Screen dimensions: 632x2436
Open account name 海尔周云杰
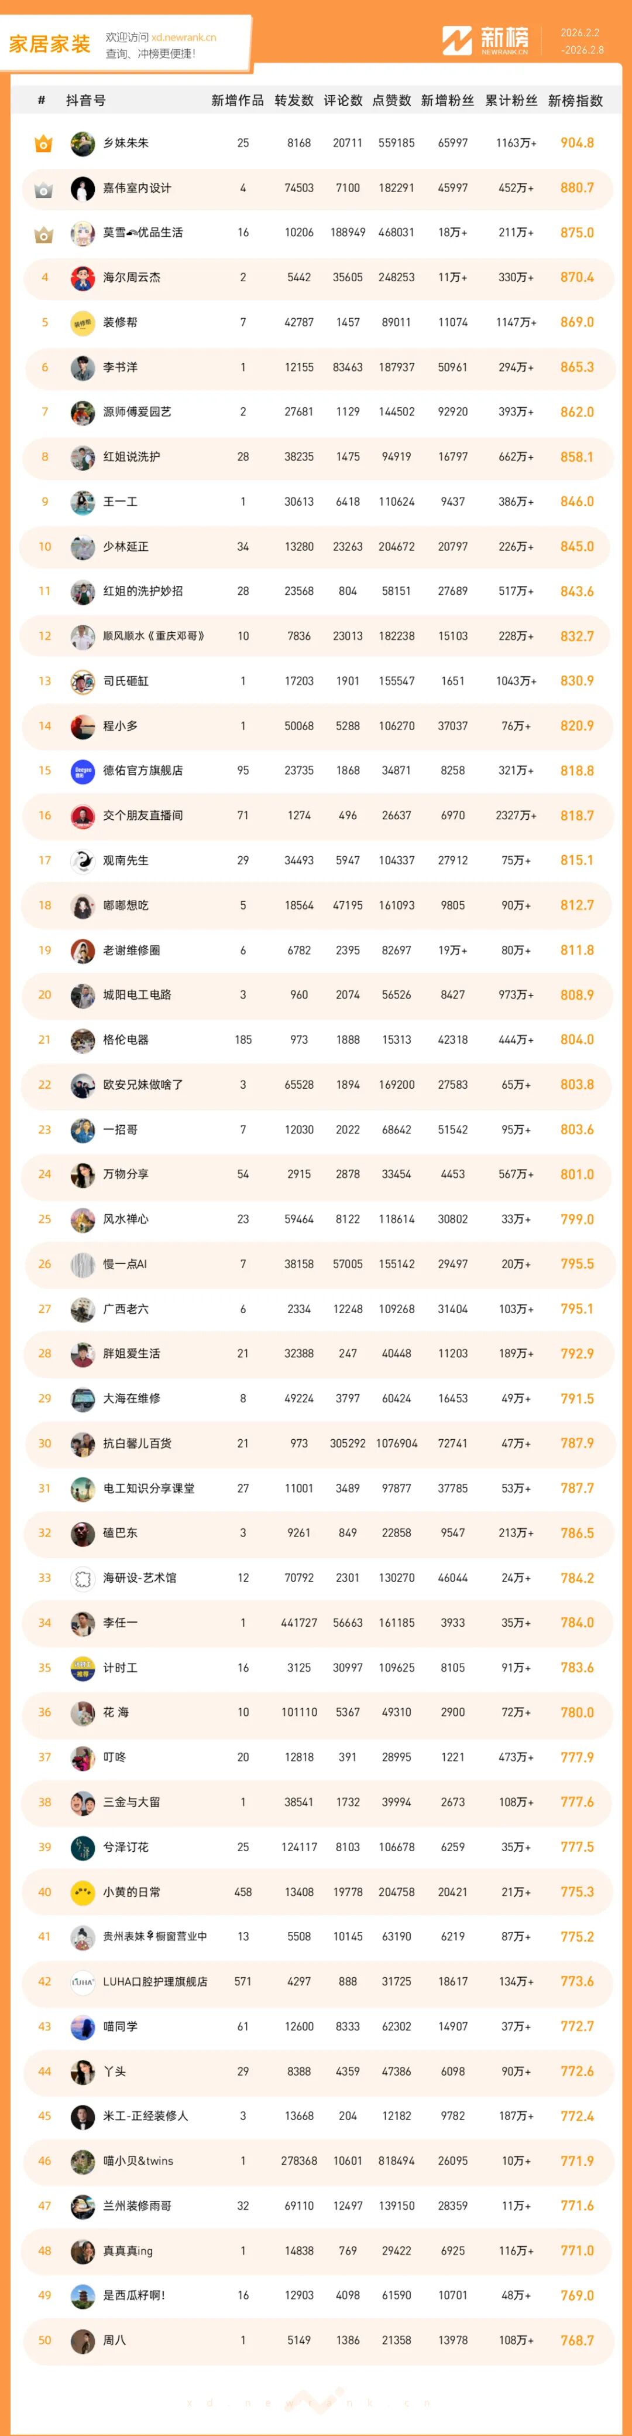point(131,278)
